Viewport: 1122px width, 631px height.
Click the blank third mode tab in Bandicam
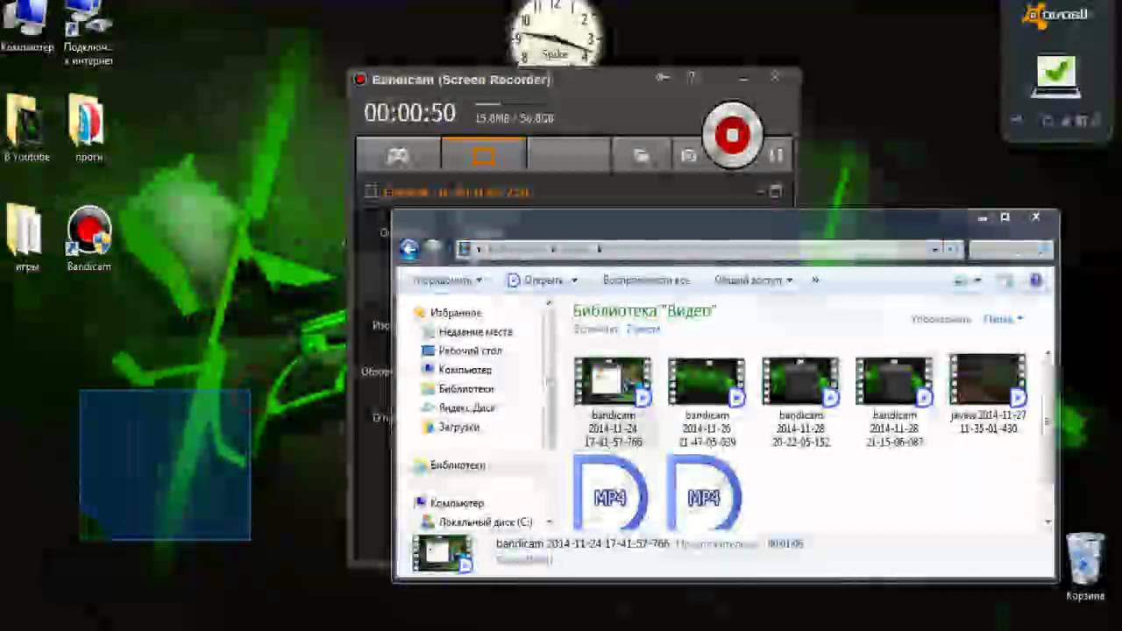[x=568, y=155]
